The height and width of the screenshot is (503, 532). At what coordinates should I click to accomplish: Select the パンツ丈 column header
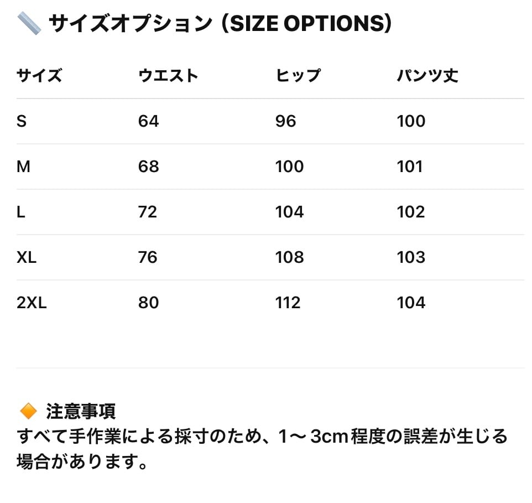click(427, 76)
